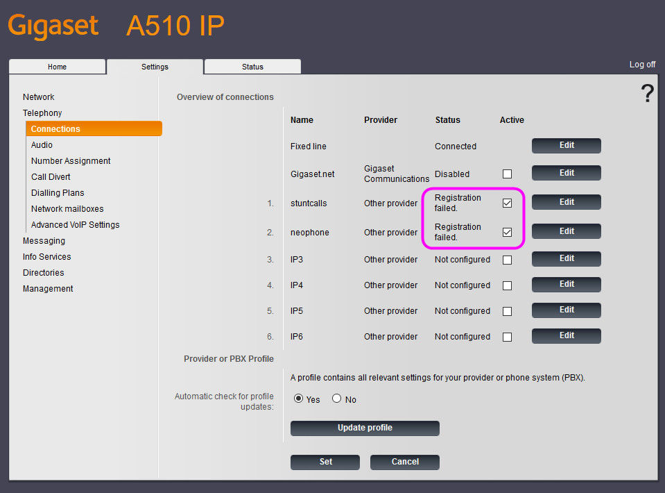Click the Gigaset.net Disabled status
This screenshot has height=493, width=665.
[452, 174]
